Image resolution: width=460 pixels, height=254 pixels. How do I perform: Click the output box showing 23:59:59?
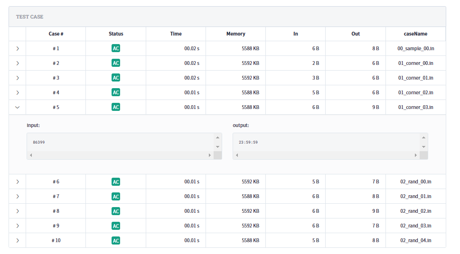click(326, 142)
